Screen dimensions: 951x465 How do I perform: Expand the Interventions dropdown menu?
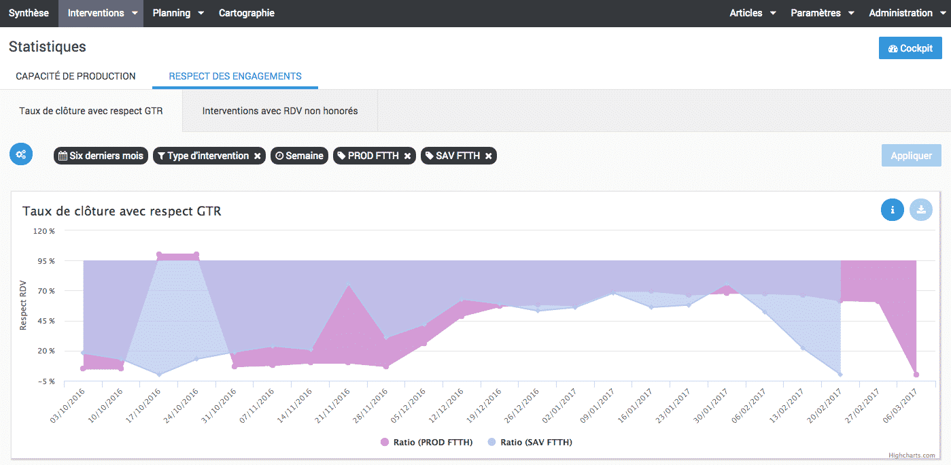101,13
